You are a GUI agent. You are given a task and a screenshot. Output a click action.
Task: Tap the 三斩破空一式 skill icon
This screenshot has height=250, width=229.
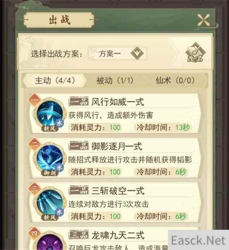[x=50, y=202]
